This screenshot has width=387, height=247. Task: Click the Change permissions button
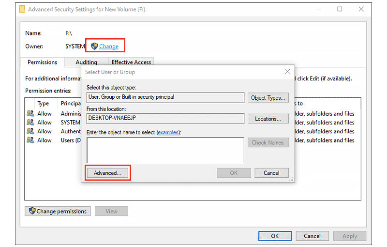(x=58, y=211)
